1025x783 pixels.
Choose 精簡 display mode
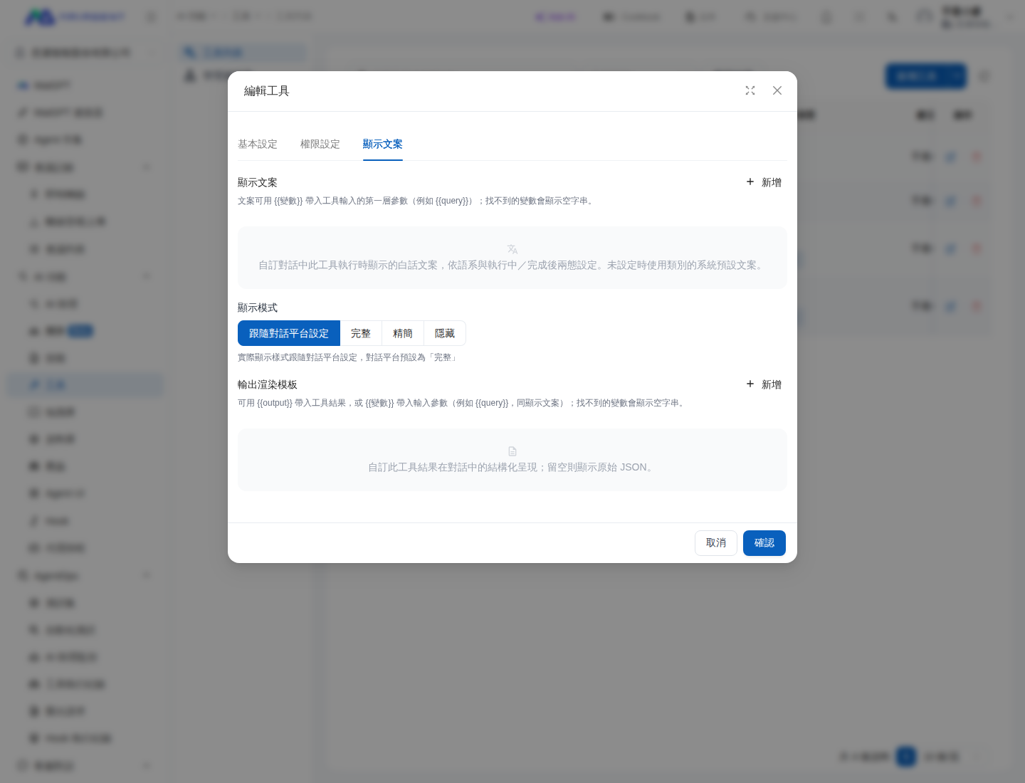click(403, 333)
